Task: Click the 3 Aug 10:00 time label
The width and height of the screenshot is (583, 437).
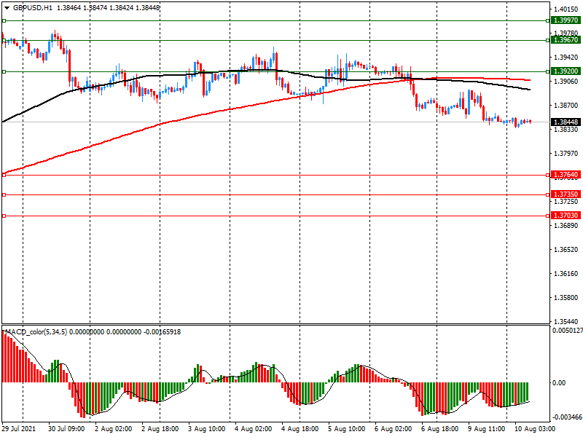Action: point(206,429)
